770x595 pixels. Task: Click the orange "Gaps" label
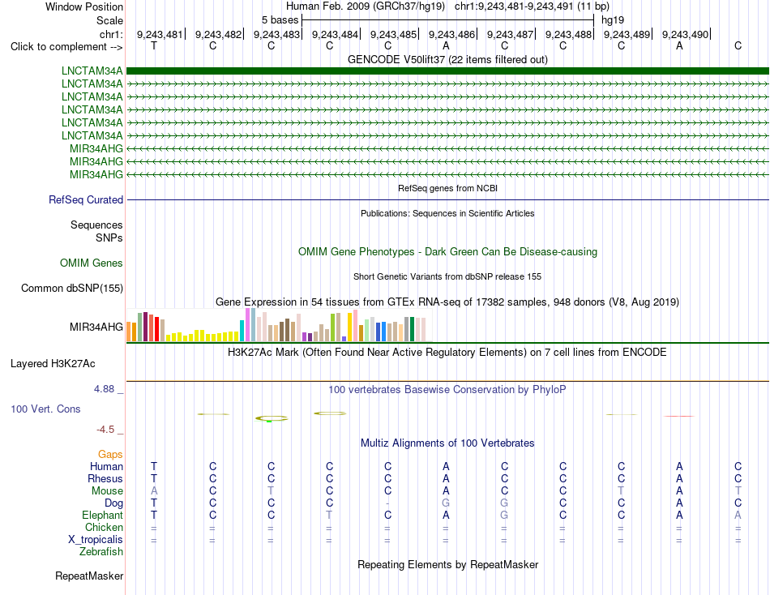click(x=110, y=455)
